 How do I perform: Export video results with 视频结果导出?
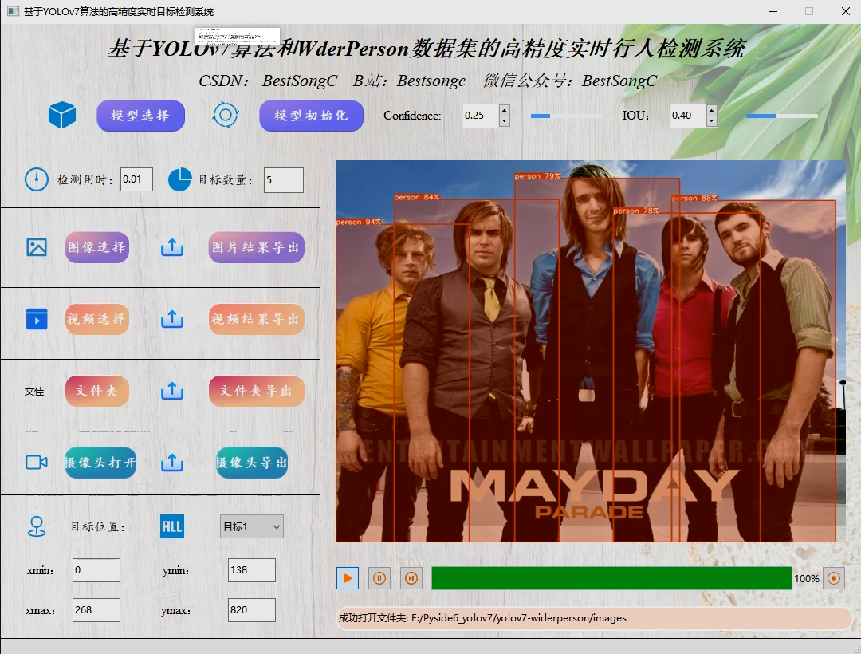tap(257, 319)
